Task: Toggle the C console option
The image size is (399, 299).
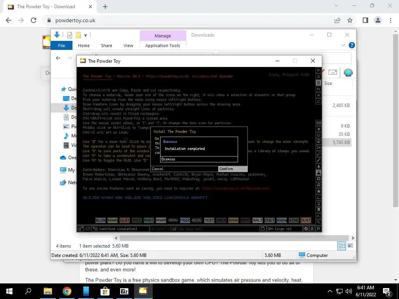Action: 318,102
